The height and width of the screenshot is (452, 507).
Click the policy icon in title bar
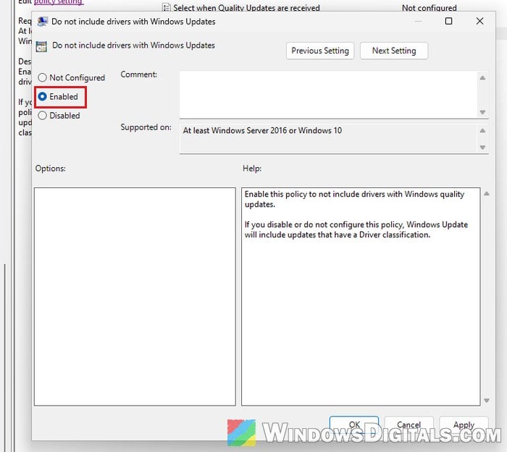point(42,22)
